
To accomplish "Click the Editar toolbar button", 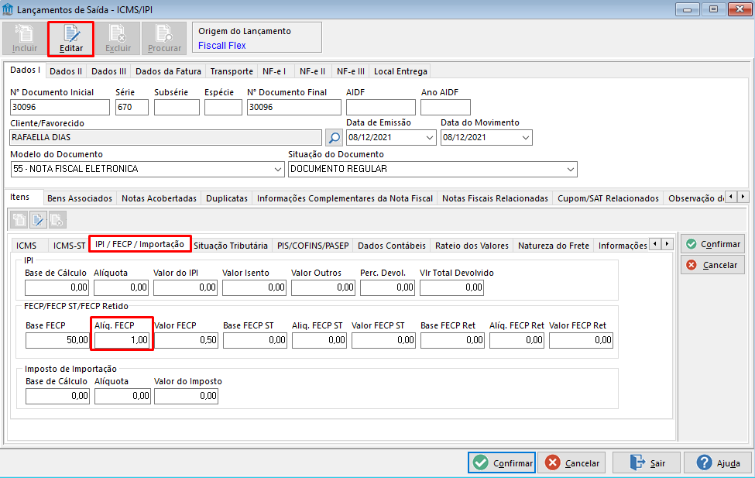I will 70,39.
